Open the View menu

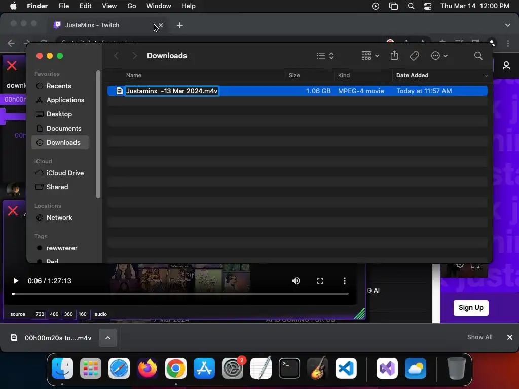109,6
